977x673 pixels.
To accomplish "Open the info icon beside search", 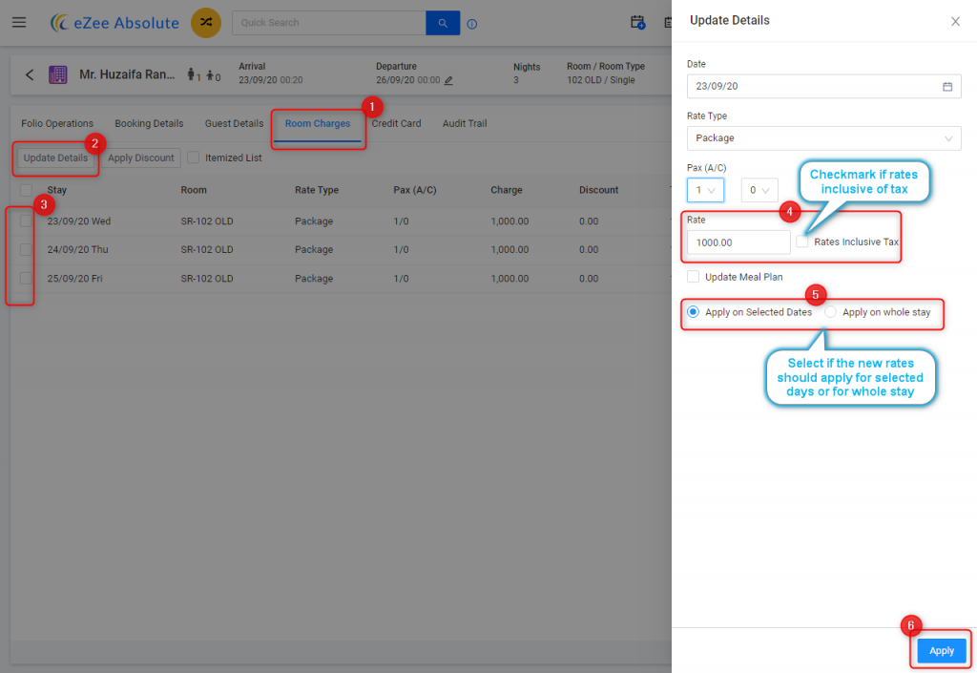I will tap(472, 24).
